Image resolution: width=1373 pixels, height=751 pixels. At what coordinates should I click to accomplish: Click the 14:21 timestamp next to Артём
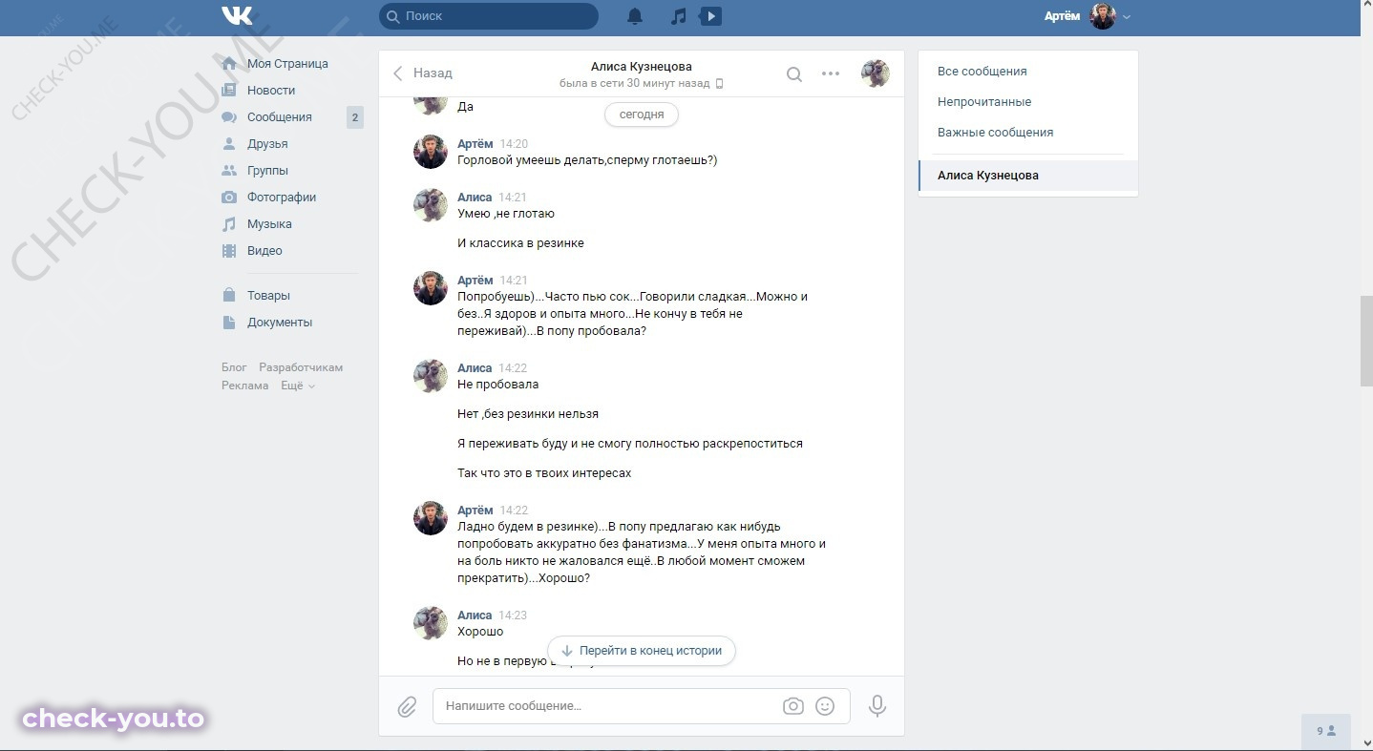[x=514, y=281]
